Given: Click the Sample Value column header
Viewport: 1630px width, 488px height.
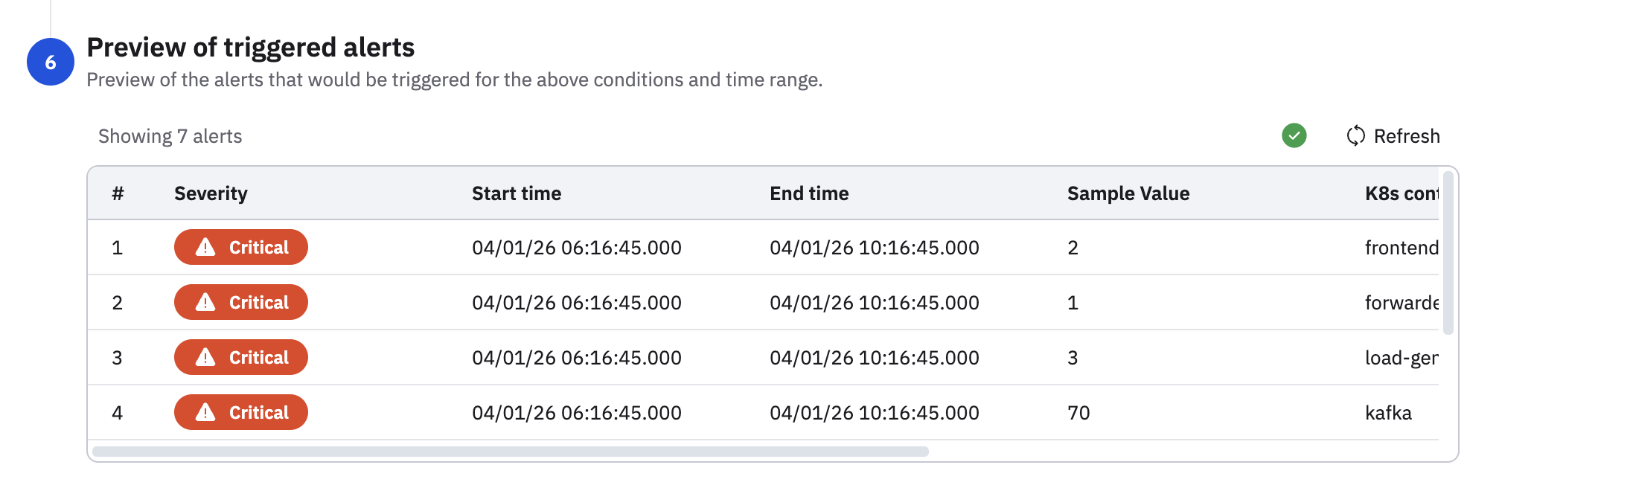Looking at the screenshot, I should [1128, 193].
